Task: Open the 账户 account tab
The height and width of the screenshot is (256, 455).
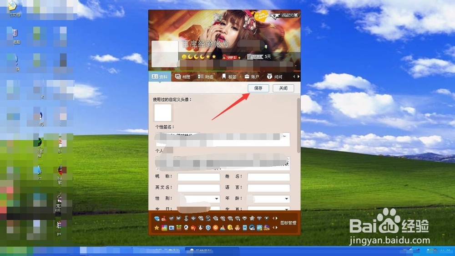Action: [x=252, y=77]
